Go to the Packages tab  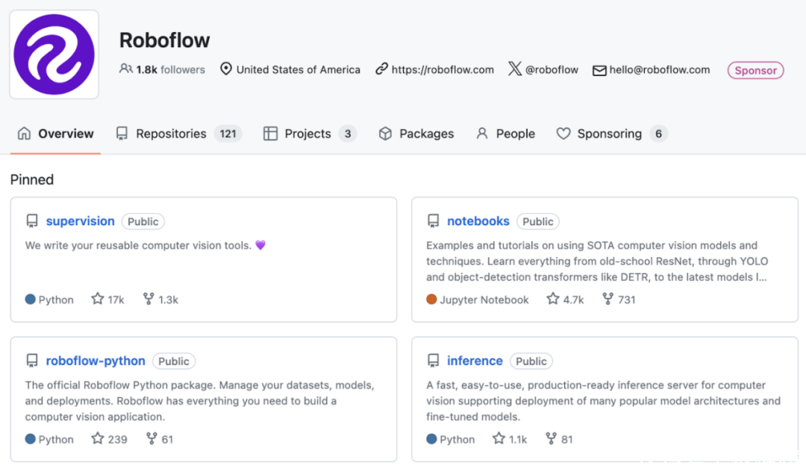pos(425,134)
